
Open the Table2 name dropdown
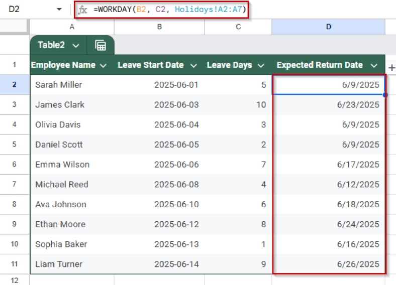(x=76, y=45)
